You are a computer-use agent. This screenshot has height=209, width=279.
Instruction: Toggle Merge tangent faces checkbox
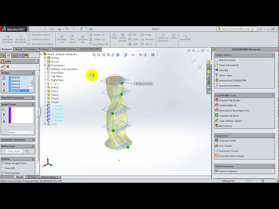click(3, 163)
